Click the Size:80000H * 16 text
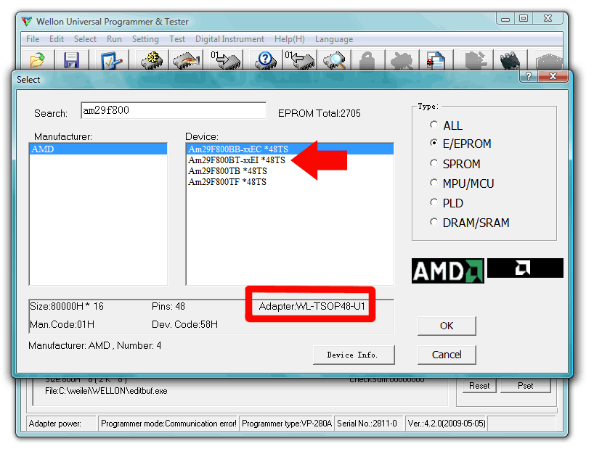Screen dimensions: 594x454 [67, 306]
